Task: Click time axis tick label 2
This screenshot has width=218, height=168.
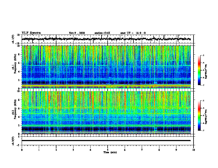Action: tap(56, 150)
